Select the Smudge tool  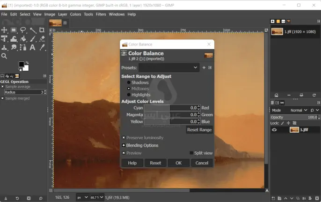(x=14, y=47)
